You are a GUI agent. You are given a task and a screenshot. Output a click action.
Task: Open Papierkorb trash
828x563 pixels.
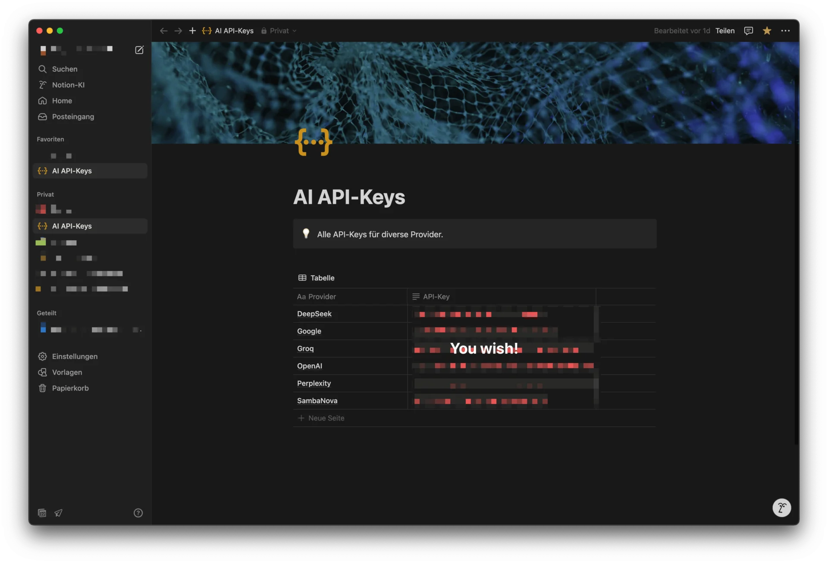tap(90, 389)
